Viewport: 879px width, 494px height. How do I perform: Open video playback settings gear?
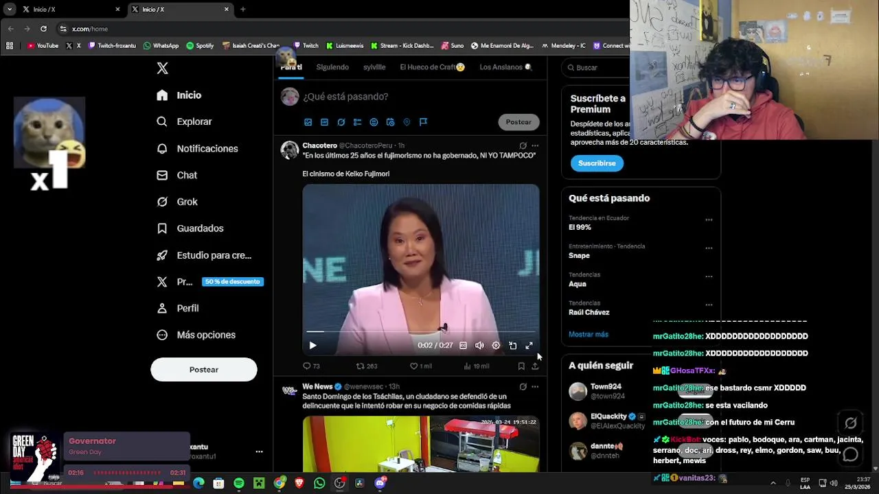[x=496, y=346]
